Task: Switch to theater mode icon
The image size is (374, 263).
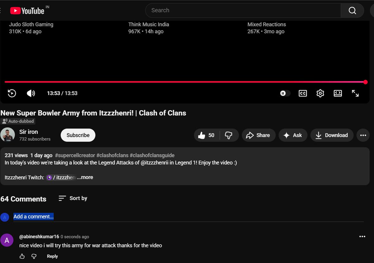Action: click(x=338, y=93)
